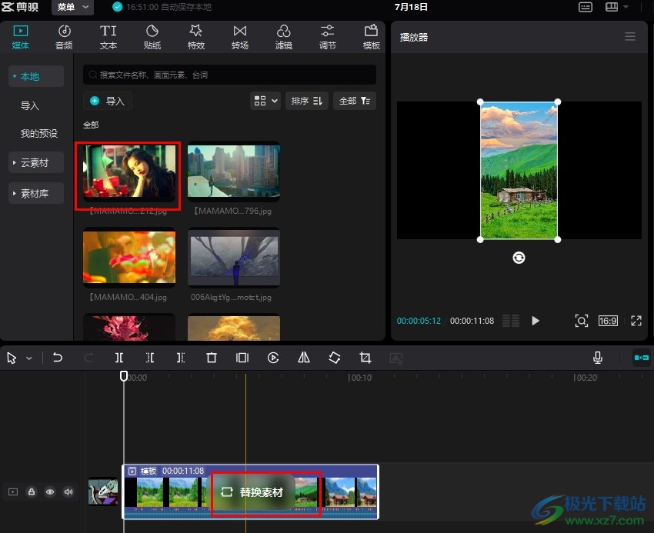
Task: Open the 播放器 panel menu icon
Action: [x=630, y=37]
